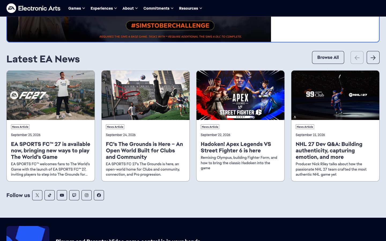The height and width of the screenshot is (241, 386).
Task: Click the Latest EA News heading
Action: point(43,59)
